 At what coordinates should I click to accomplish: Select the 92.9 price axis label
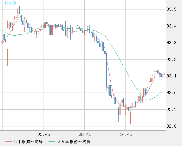(x=172, y=109)
